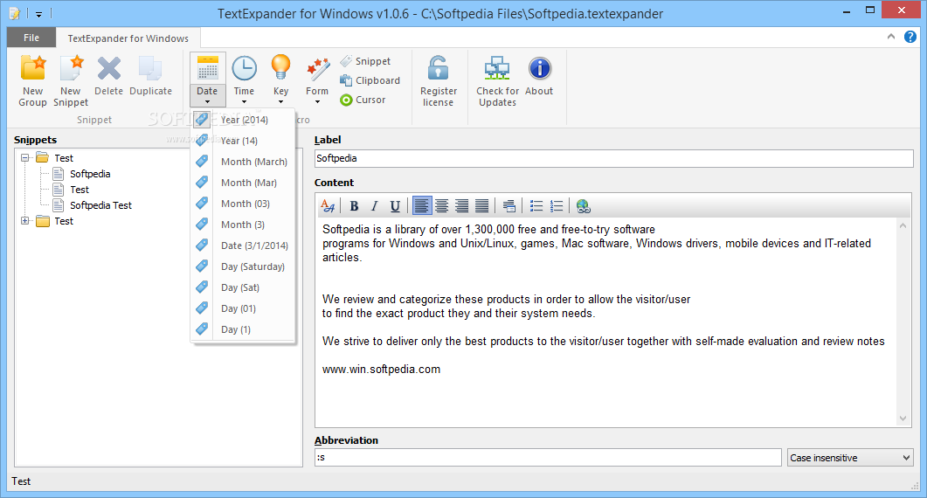Screen dimensions: 927x498
Task: Justify text alignment
Action: click(x=481, y=206)
